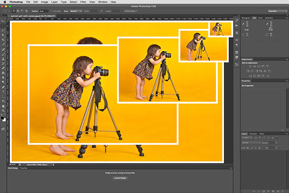This screenshot has width=289, height=193.
Task: Activate the Hand tool
Action: (3, 106)
